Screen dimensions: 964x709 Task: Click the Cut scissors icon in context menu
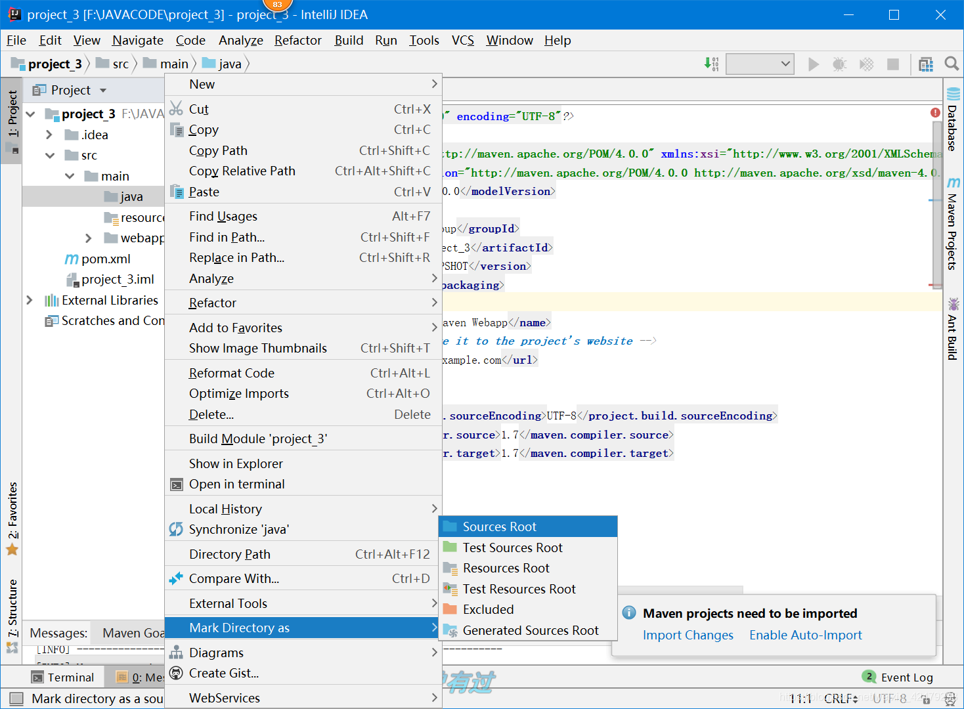[176, 108]
